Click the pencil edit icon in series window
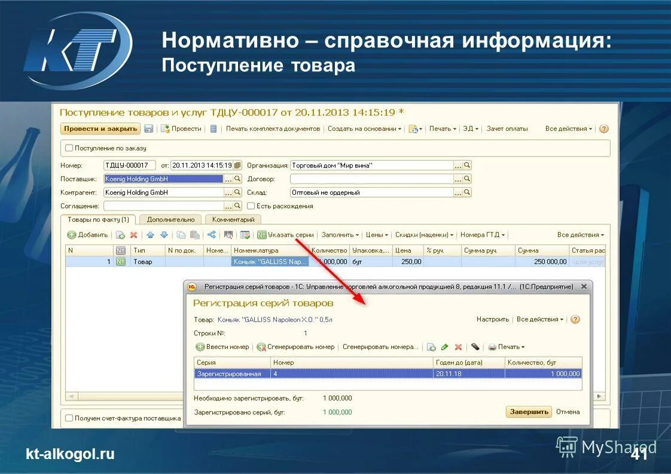This screenshot has width=671, height=474. click(444, 347)
